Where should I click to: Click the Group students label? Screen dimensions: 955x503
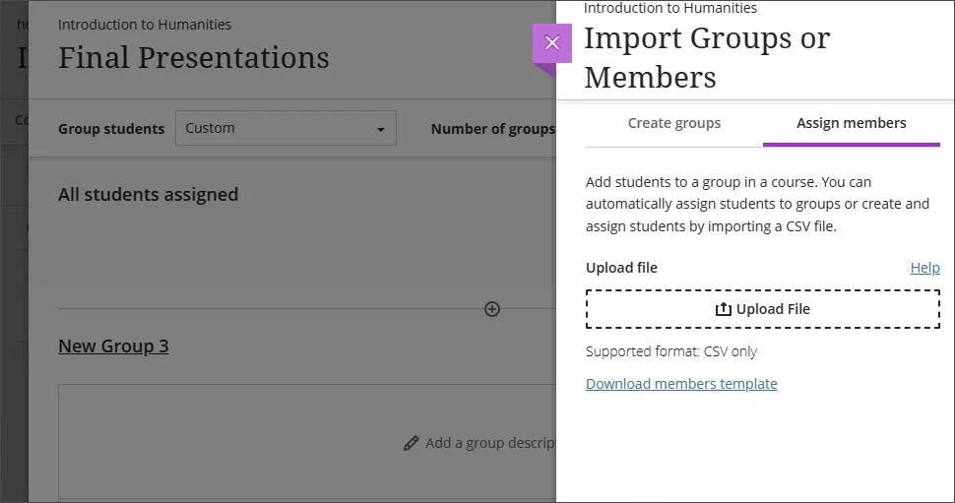coord(111,129)
